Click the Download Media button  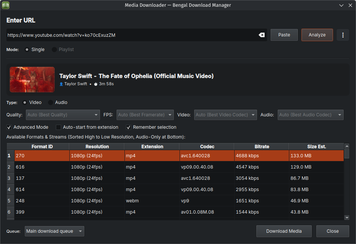[284, 231]
